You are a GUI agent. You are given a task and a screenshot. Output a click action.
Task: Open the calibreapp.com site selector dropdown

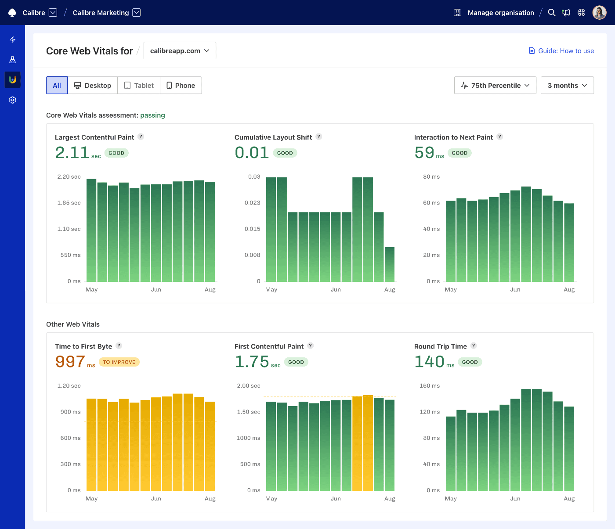(179, 50)
